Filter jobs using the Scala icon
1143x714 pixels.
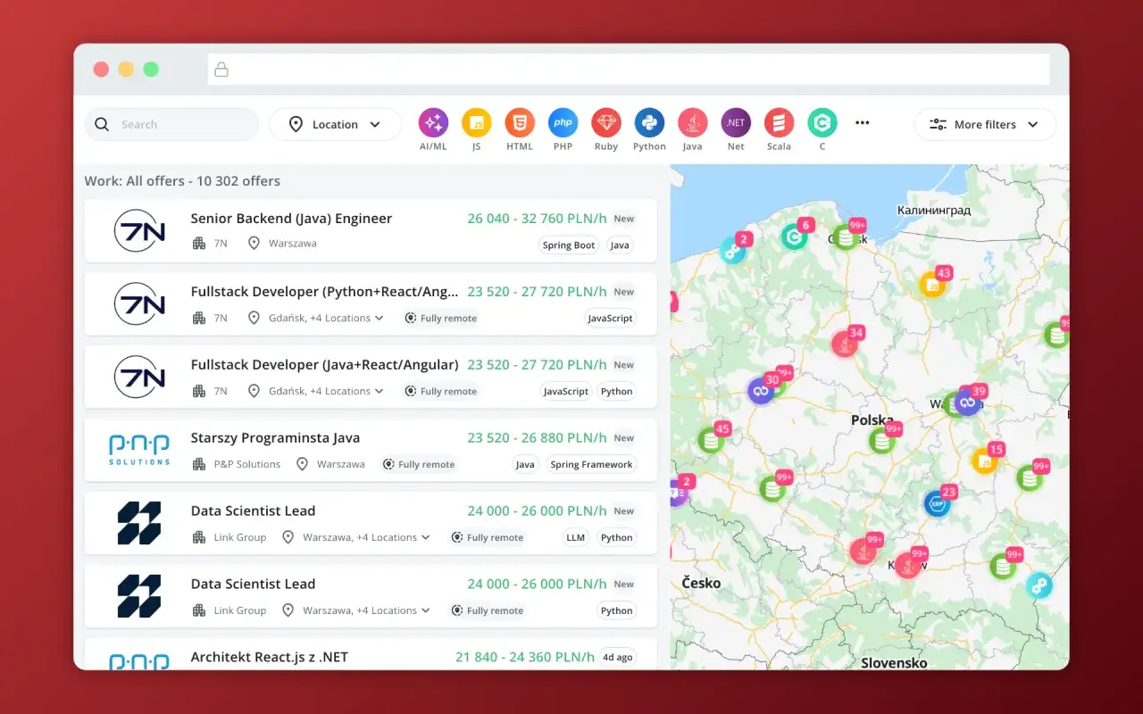[779, 121]
